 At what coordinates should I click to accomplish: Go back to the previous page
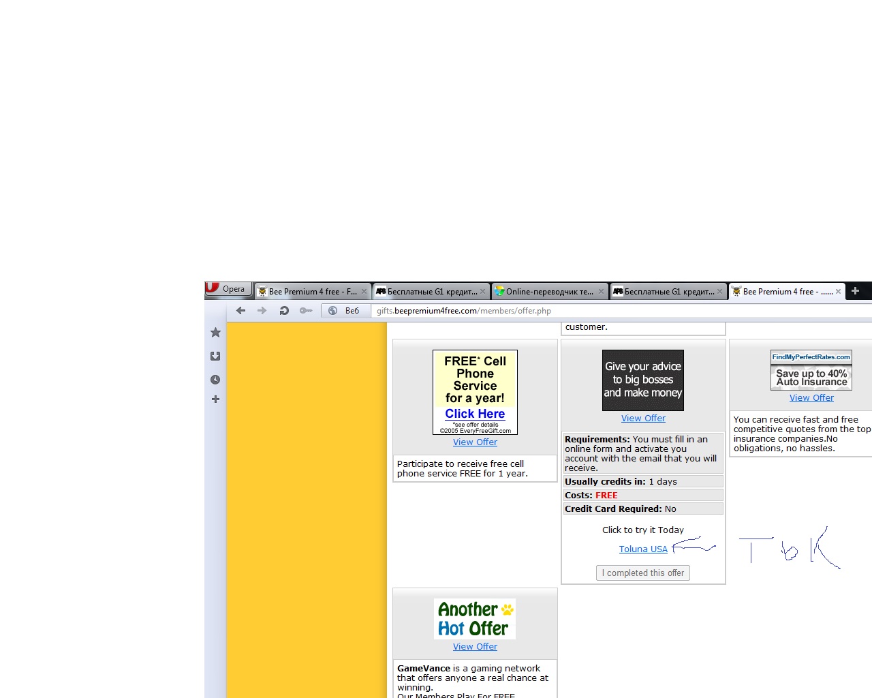point(240,311)
